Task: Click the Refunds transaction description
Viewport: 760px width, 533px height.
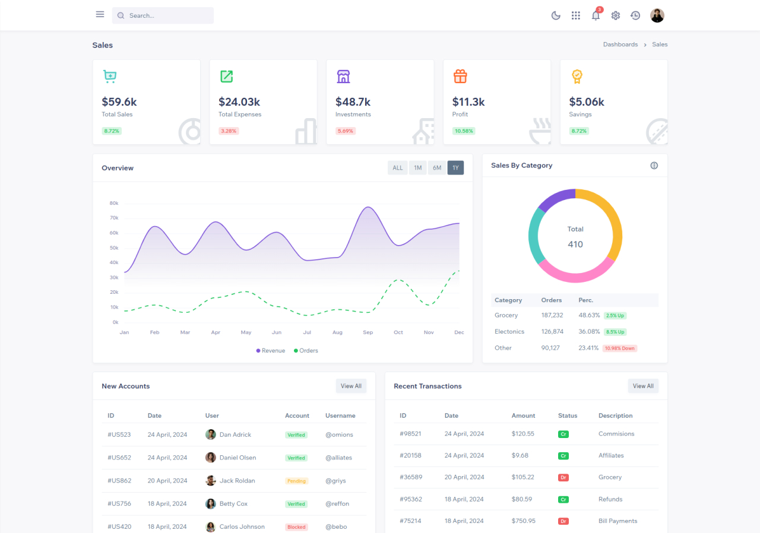Action: click(x=610, y=499)
